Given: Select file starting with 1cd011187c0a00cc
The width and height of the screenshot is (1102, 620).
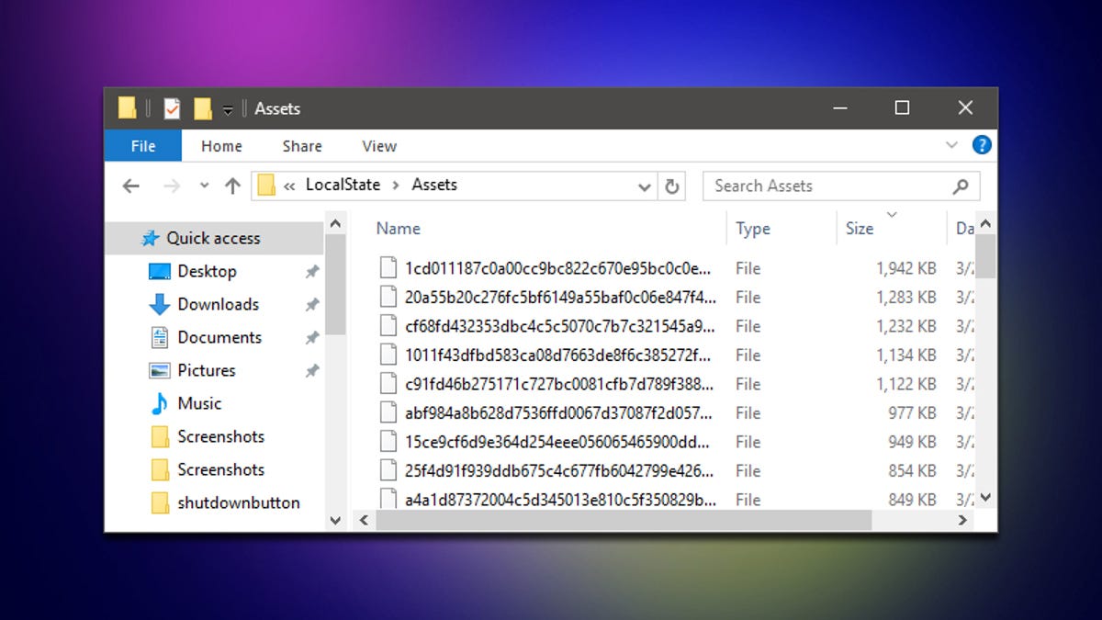Looking at the screenshot, I should pyautogui.click(x=557, y=268).
